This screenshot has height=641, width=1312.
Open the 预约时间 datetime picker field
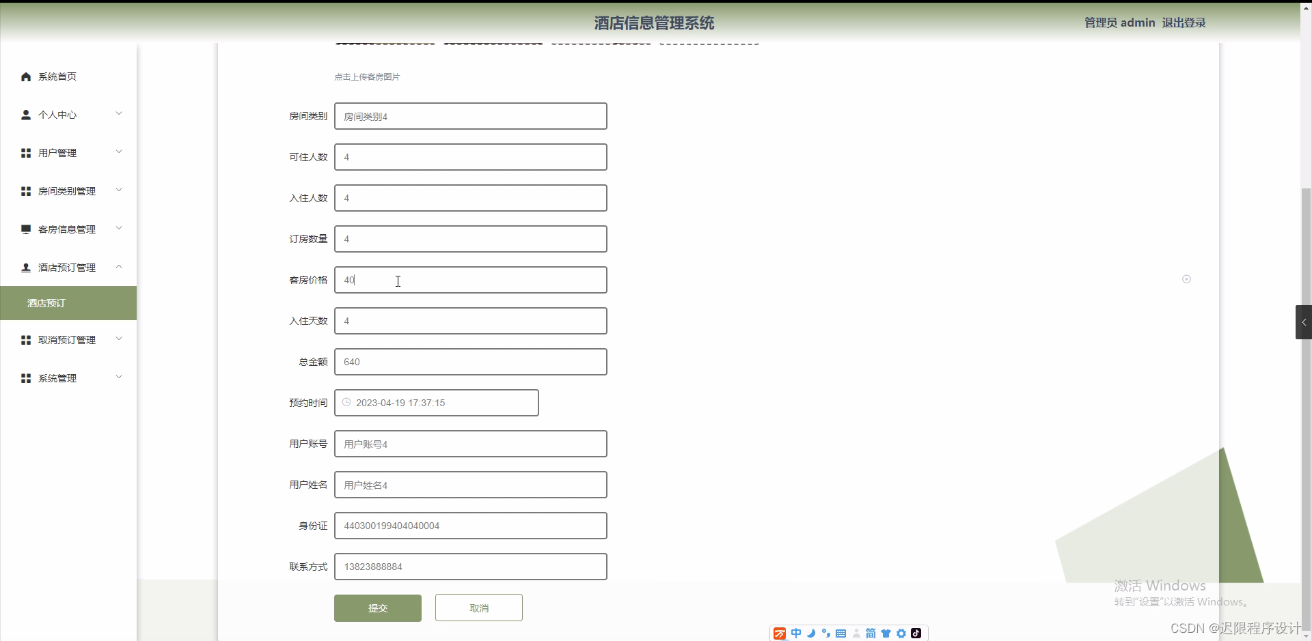point(437,403)
